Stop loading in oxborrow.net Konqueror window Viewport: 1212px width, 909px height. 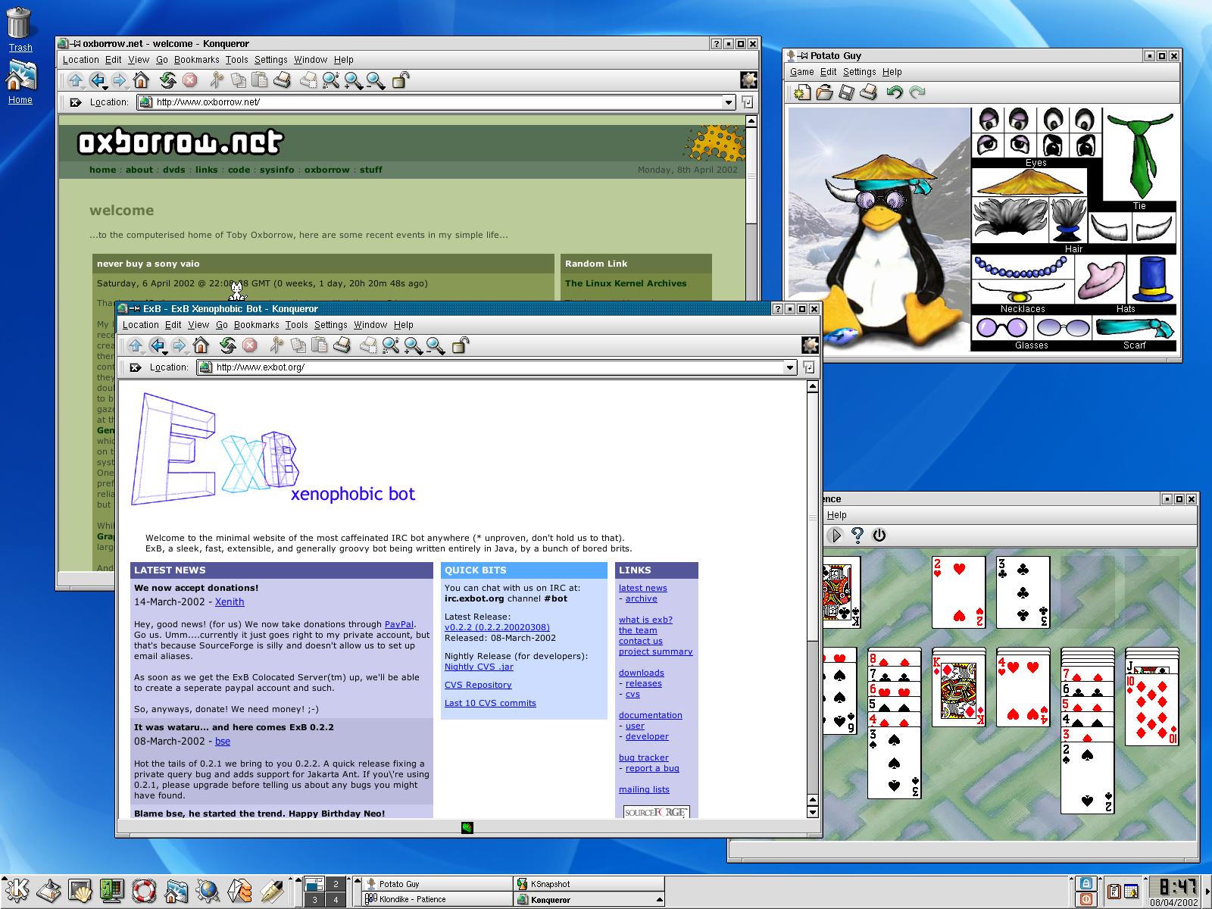[x=189, y=80]
